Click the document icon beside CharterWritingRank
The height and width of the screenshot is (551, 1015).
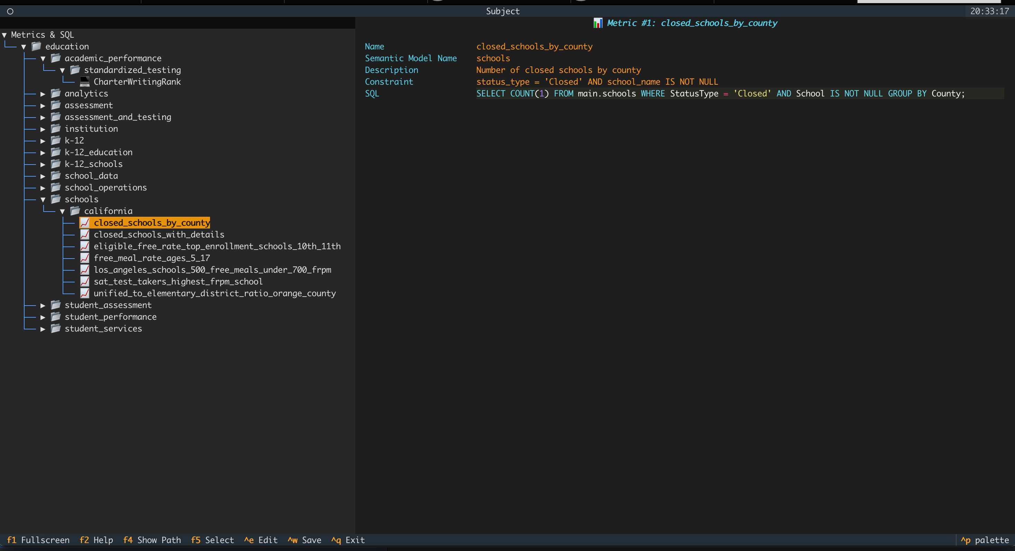pyautogui.click(x=84, y=82)
